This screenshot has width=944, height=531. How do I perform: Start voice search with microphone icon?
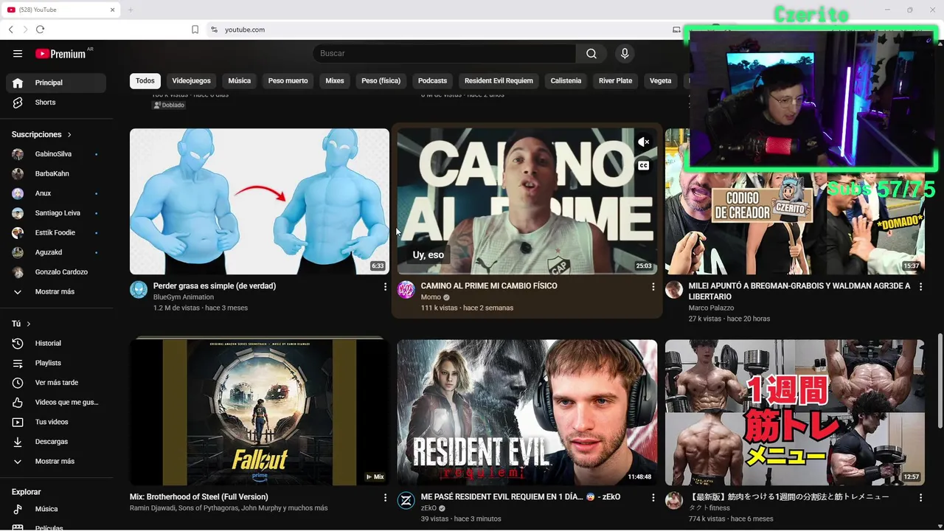[x=625, y=53]
